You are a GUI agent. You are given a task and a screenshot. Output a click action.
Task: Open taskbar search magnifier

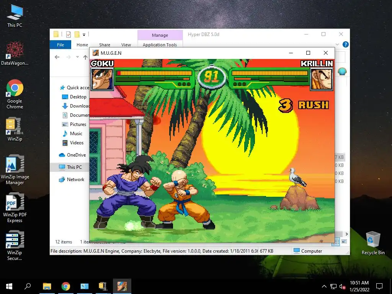coord(28,286)
